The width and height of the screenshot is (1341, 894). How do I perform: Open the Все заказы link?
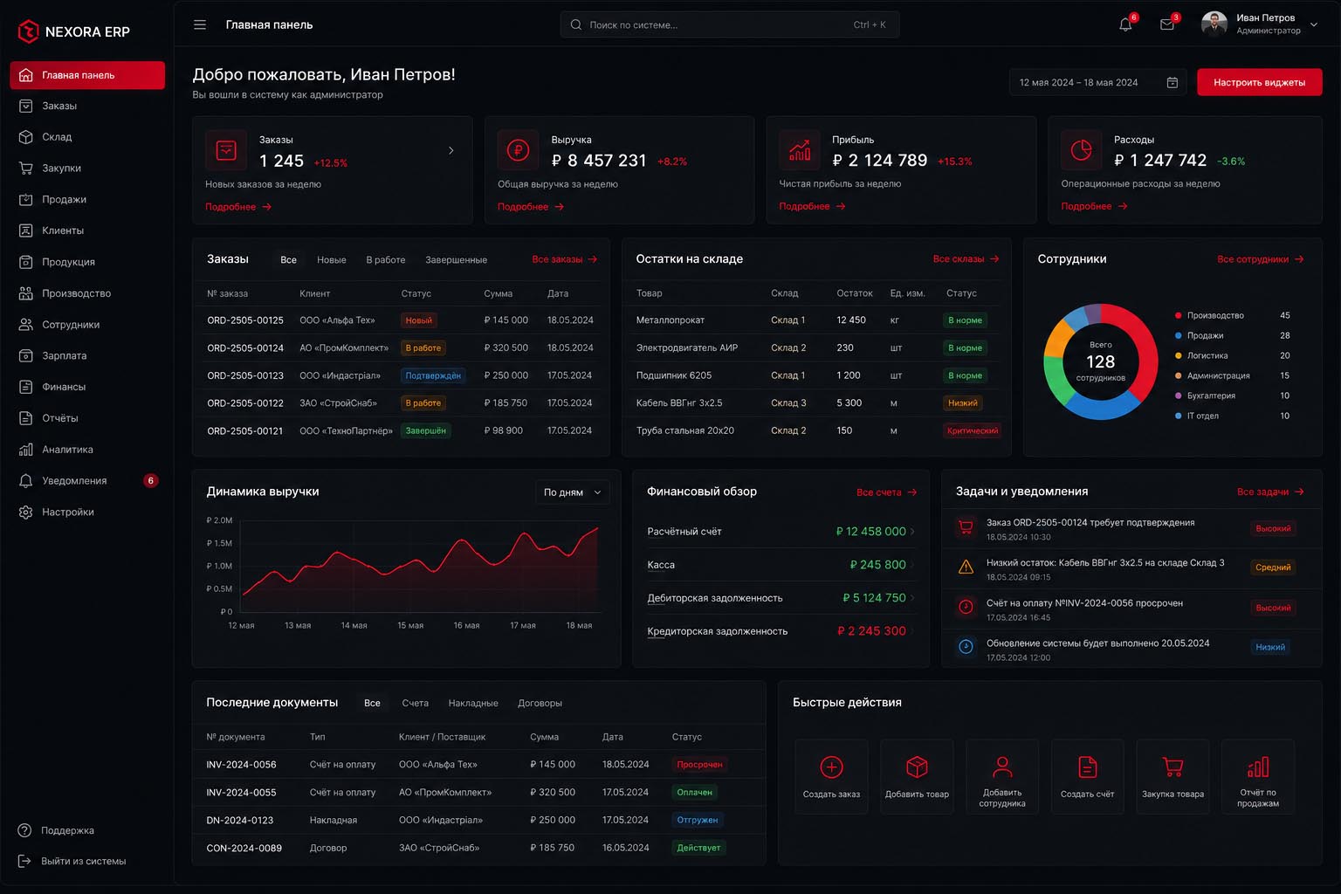point(564,259)
